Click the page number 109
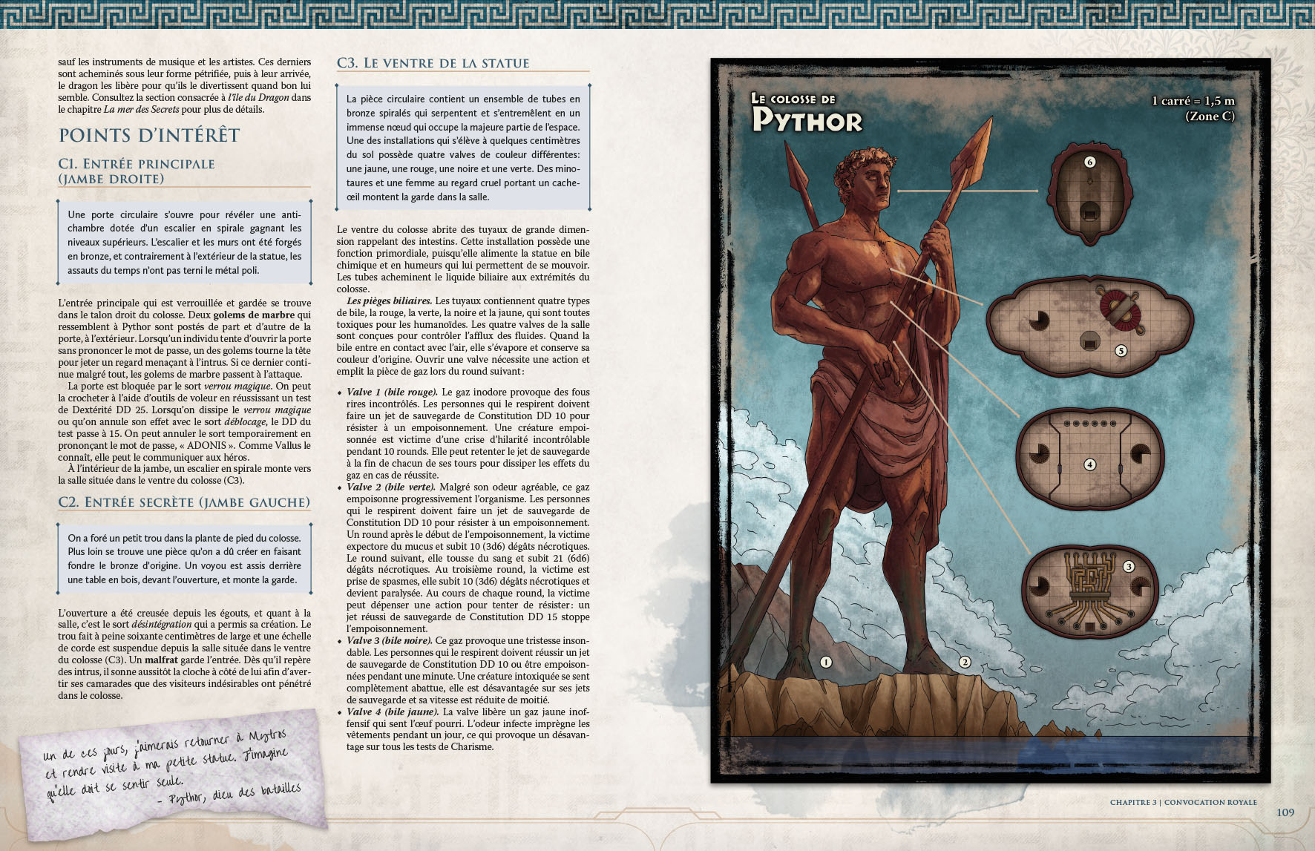Viewport: 1315px width, 851px height. click(x=1285, y=812)
